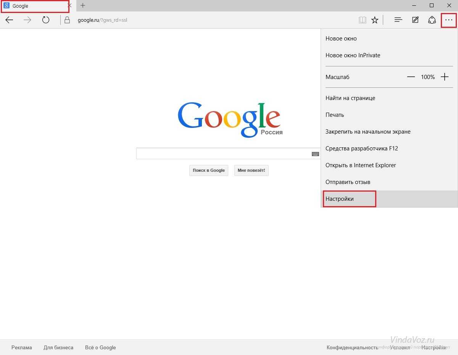Viewport: 458px width, 355px height.
Task: Click the address bar URL google.ru
Action: (102, 20)
